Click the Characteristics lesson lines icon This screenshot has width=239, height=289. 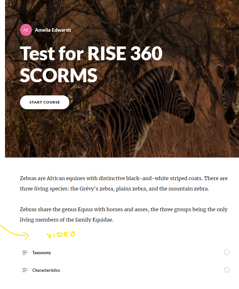click(x=25, y=270)
